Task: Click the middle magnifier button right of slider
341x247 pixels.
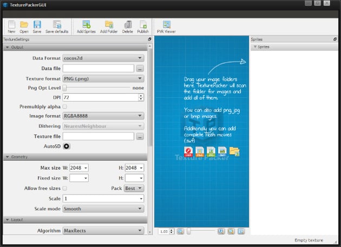Action: click(x=231, y=231)
